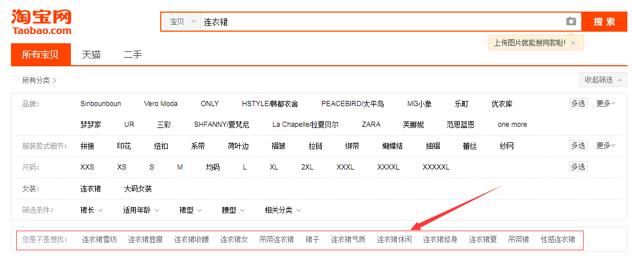Open the 适用年龄 filter dropdown

pyautogui.click(x=141, y=210)
